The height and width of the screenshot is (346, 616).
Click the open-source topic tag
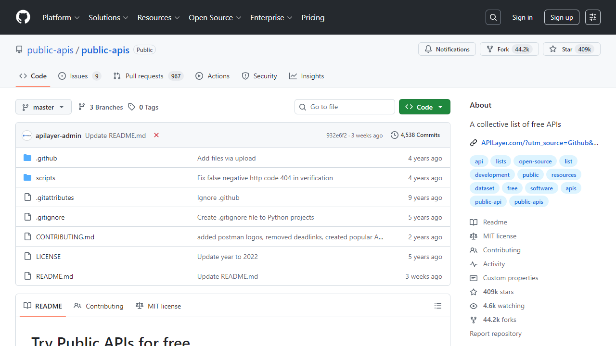click(535, 161)
